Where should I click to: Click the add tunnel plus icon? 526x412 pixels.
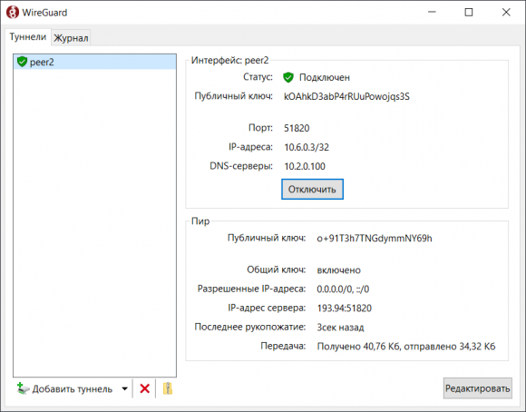point(23,388)
